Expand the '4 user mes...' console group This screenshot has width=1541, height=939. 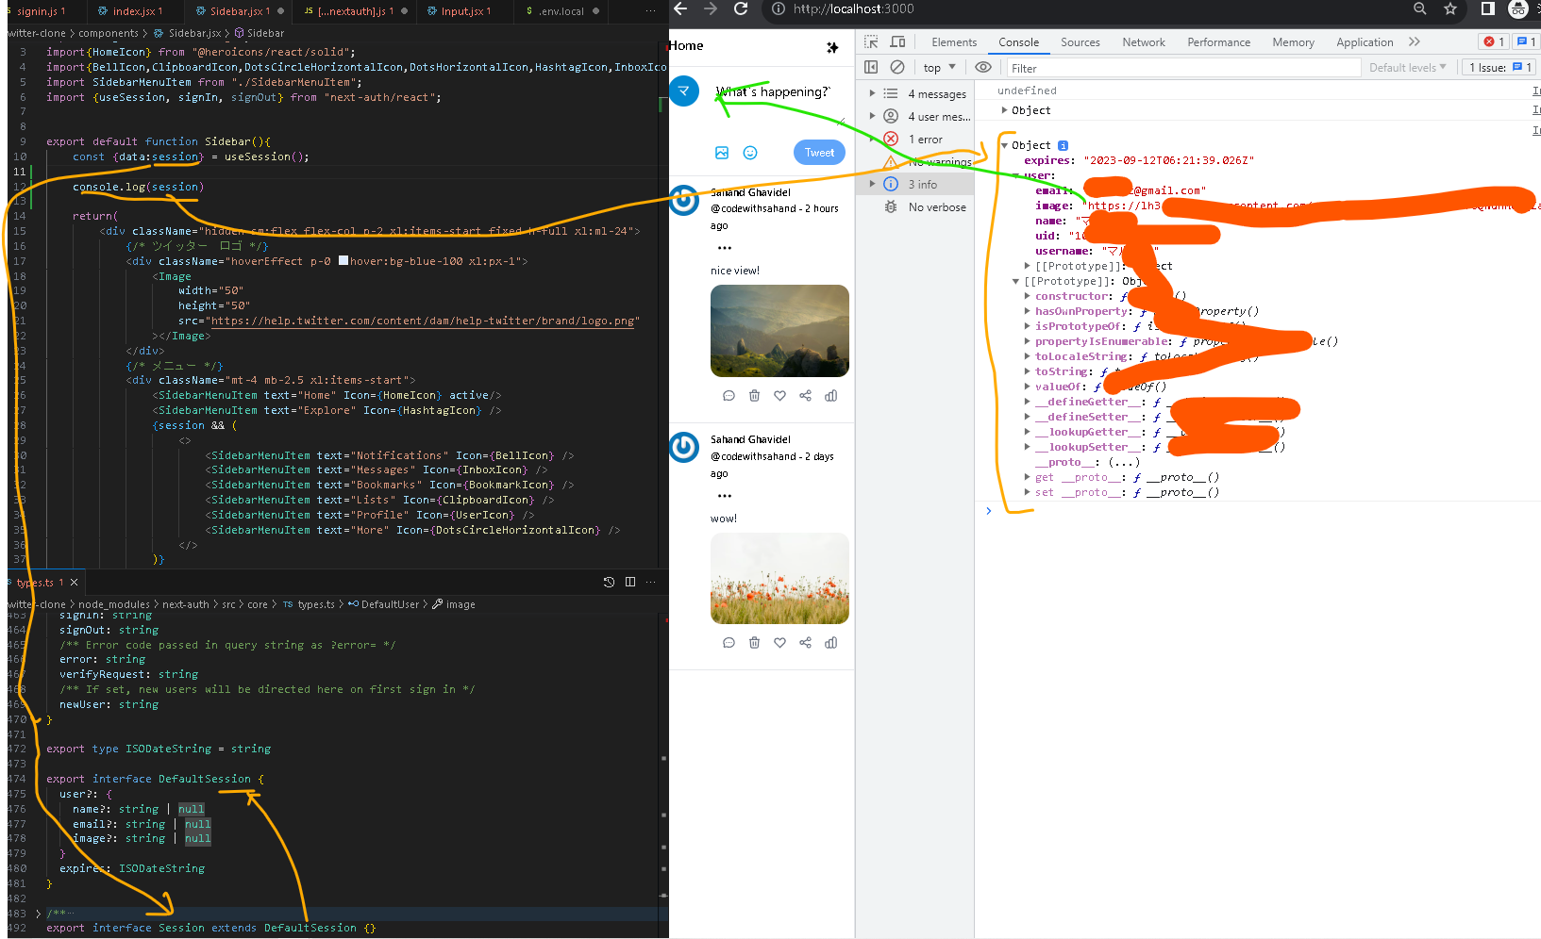(x=872, y=117)
